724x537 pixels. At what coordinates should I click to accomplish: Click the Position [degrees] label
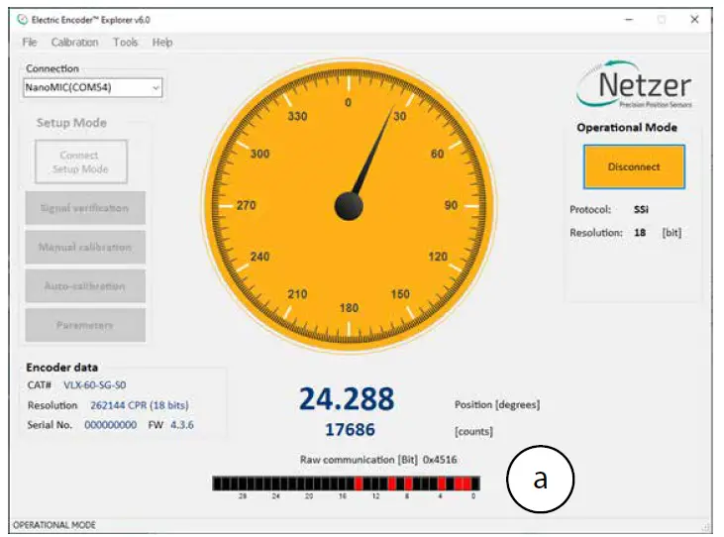click(497, 405)
